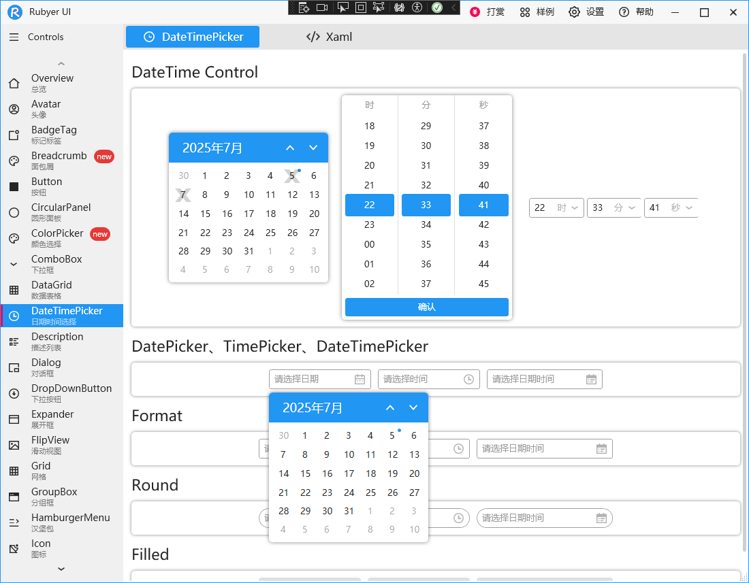Click the Button square icon
This screenshot has height=583, width=749.
click(x=14, y=186)
